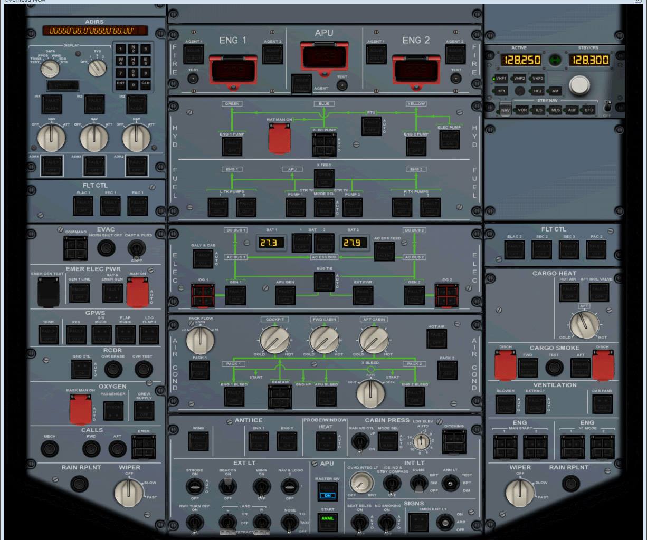Rotate the ADIRS DATA display selector knob
This screenshot has width=647, height=540.
(x=51, y=67)
